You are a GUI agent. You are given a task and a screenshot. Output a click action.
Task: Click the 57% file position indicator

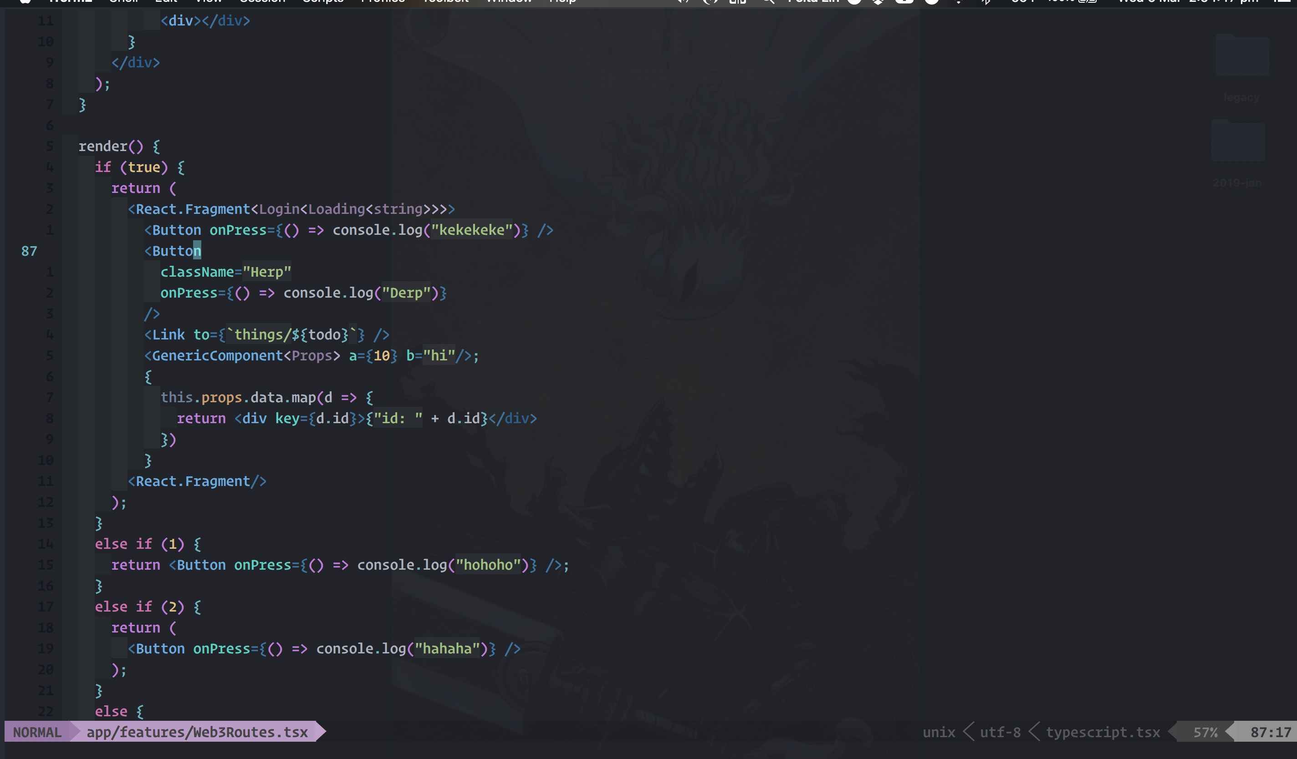tap(1205, 732)
